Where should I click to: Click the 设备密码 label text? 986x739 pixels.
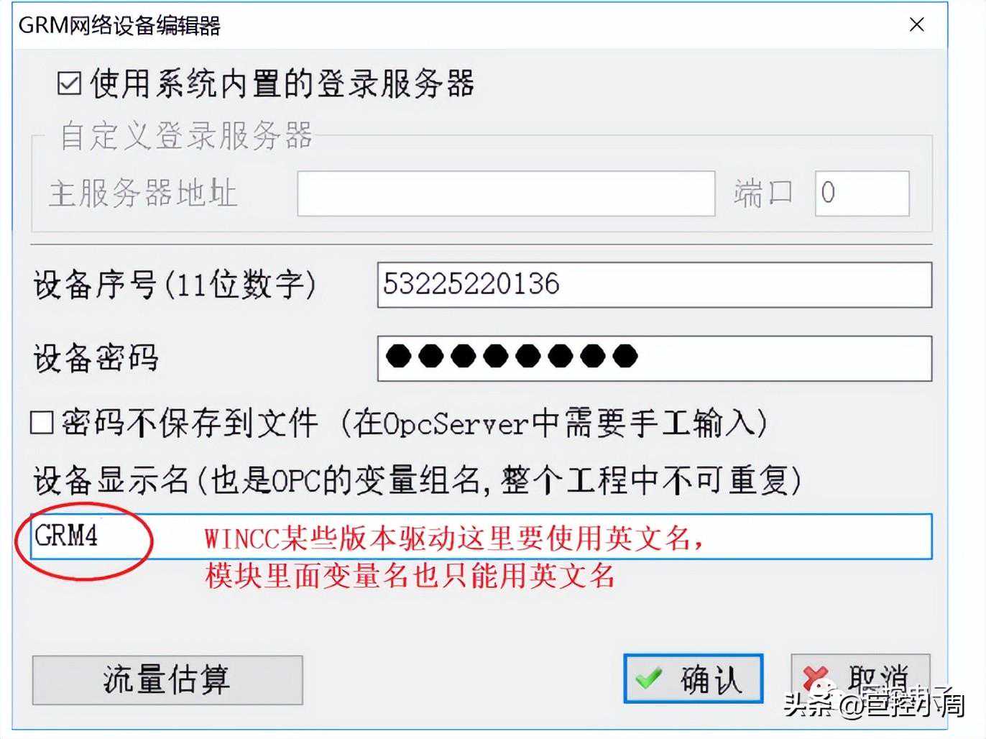(x=96, y=358)
